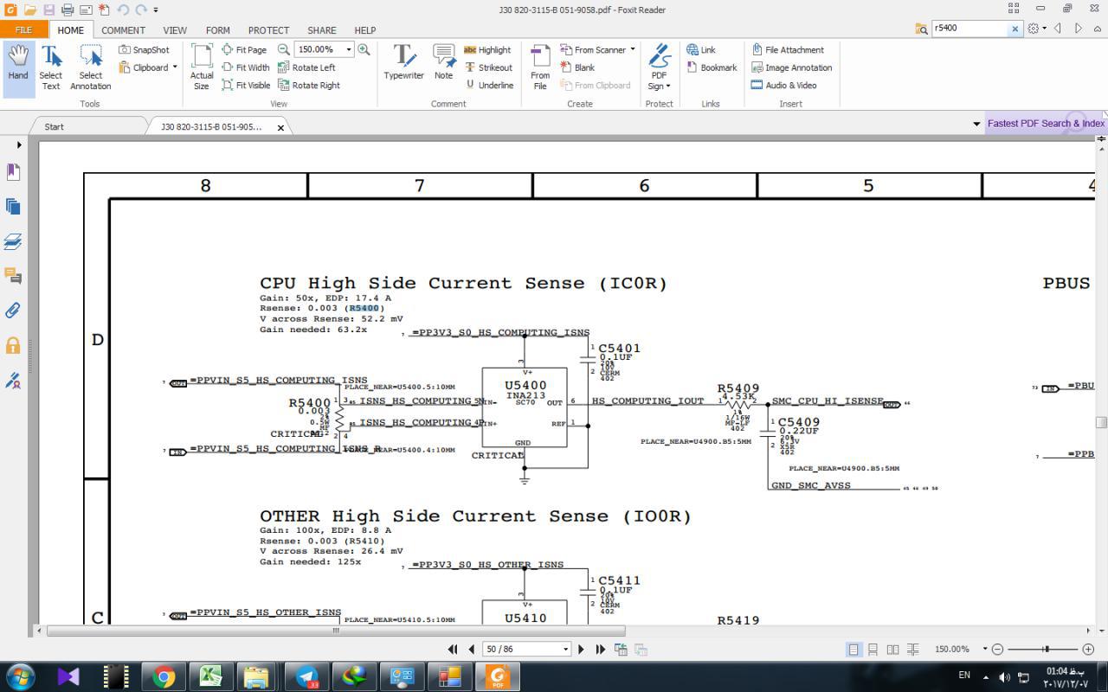Collapse the ribbon with the chevron
The image size is (1108, 692).
(x=1098, y=29)
